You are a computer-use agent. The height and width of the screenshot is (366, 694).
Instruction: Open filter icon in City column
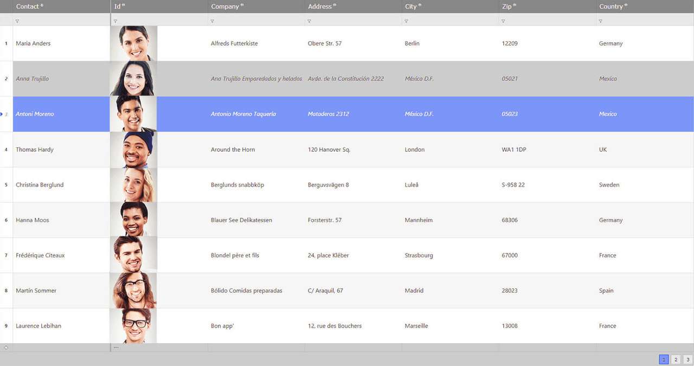click(406, 21)
